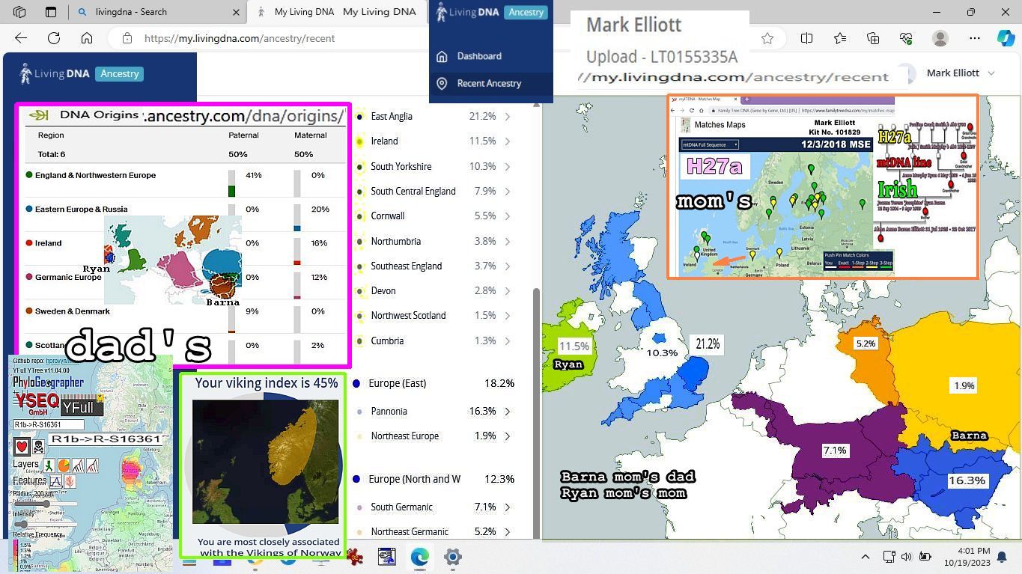Click the volume icon in system tray

tap(907, 557)
